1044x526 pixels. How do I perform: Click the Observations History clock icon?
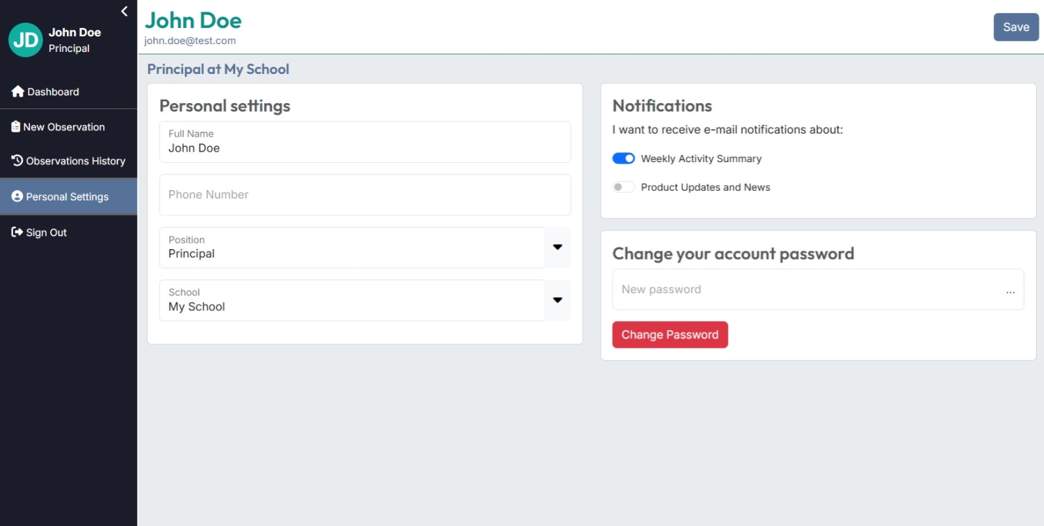coord(17,160)
